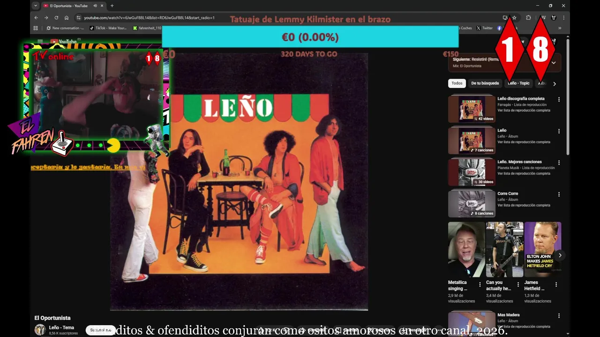Open the Chrome extensions puzzle icon
Viewport: 600px width, 337px height.
tap(528, 18)
